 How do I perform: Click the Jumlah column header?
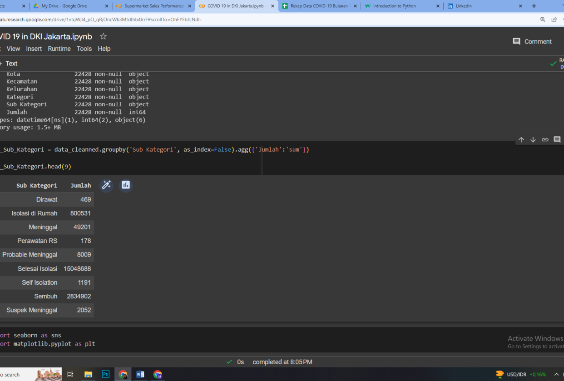tap(81, 185)
